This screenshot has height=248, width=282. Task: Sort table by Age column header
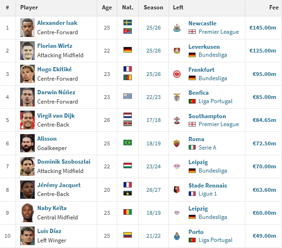click(107, 8)
